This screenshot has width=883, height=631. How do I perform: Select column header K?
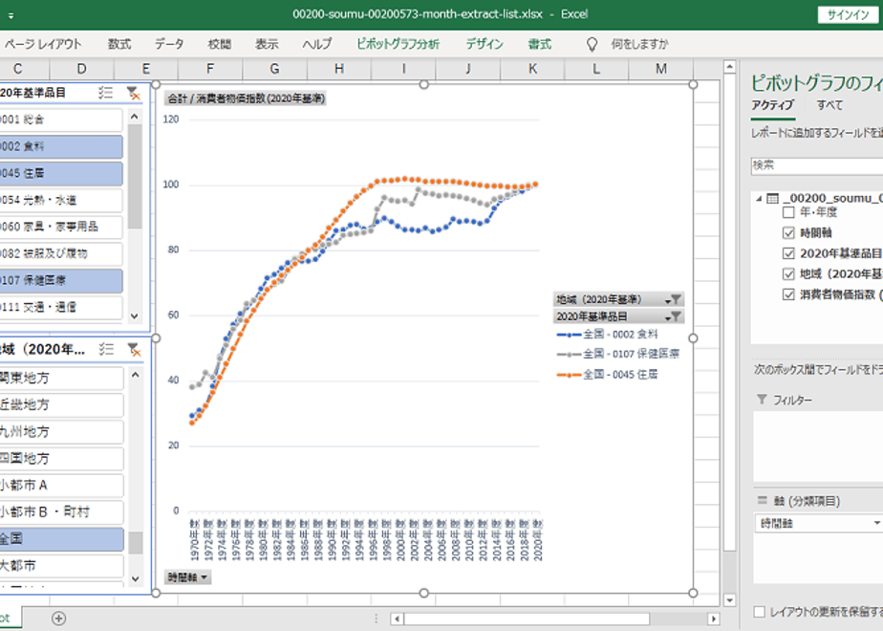(x=532, y=69)
